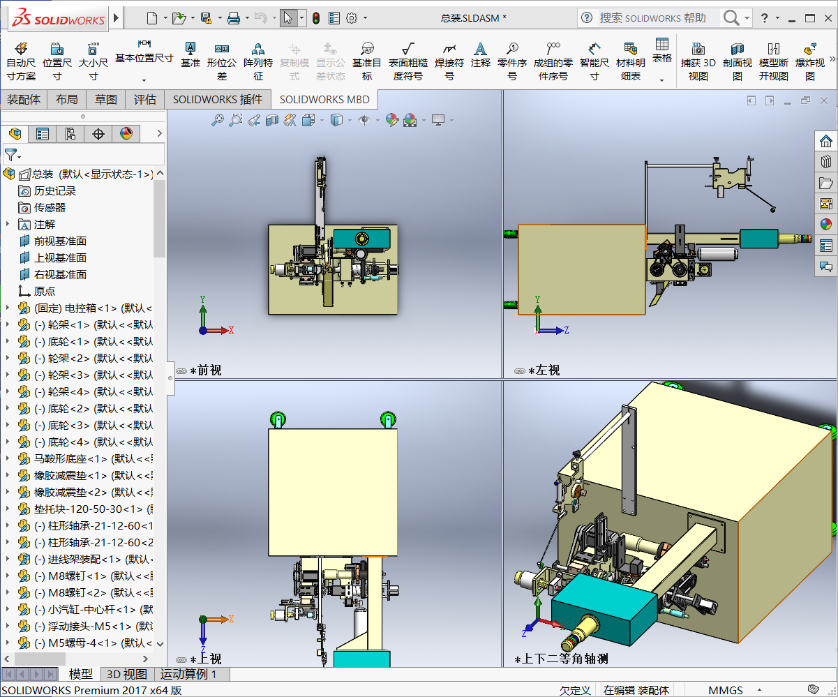Click the Previous View icon in heads-up toolbar
This screenshot has height=697, width=838.
point(254,120)
